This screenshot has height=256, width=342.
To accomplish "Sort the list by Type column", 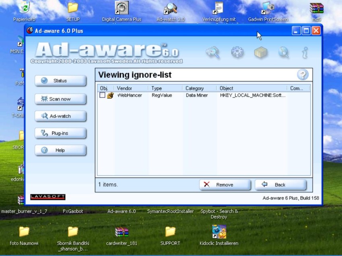I will [165, 88].
